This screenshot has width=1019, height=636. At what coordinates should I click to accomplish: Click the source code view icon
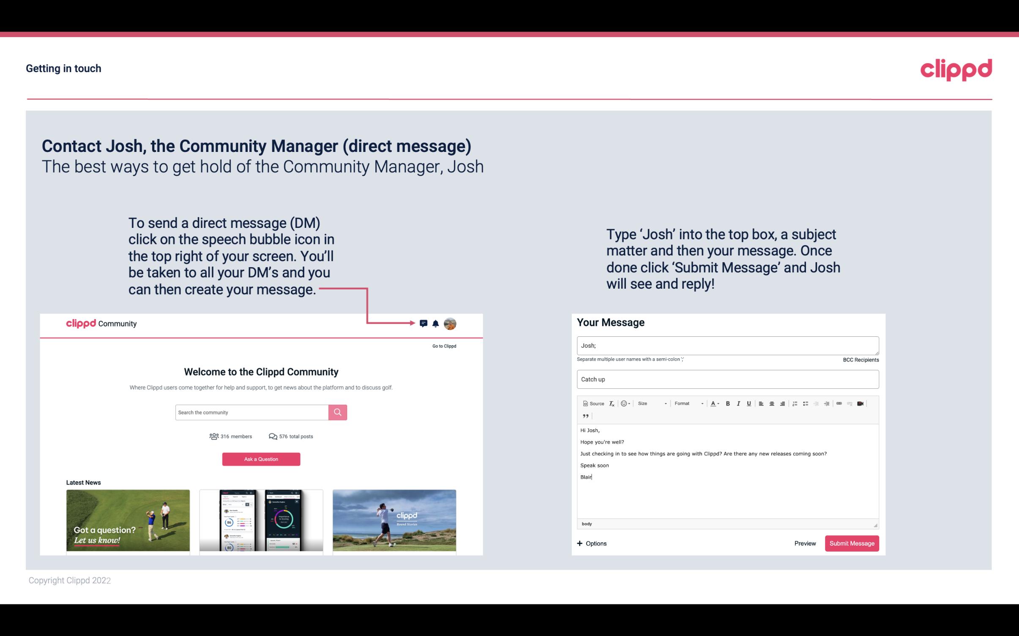[x=591, y=403]
